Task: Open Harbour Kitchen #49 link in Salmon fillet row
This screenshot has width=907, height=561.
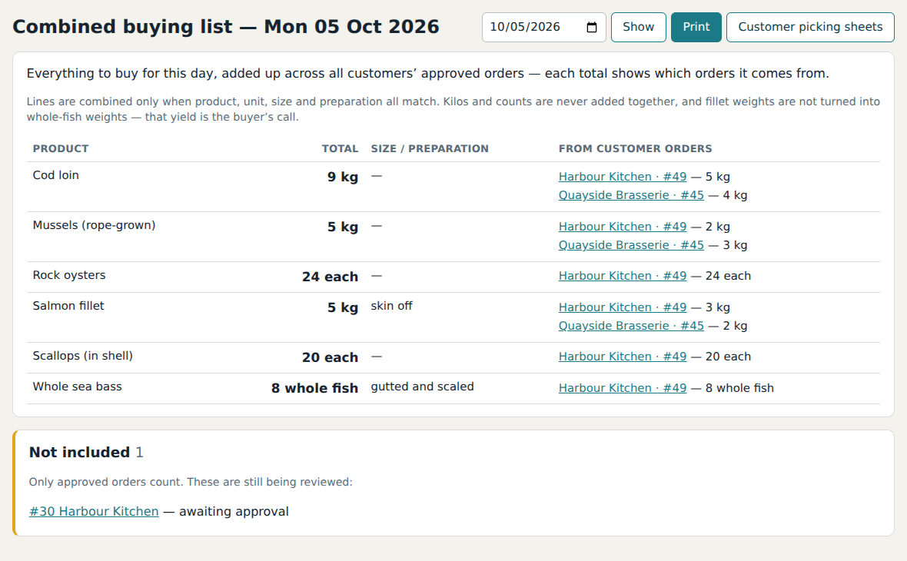Action: pos(623,307)
